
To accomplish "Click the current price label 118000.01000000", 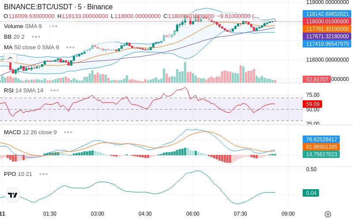I will coord(327,21).
